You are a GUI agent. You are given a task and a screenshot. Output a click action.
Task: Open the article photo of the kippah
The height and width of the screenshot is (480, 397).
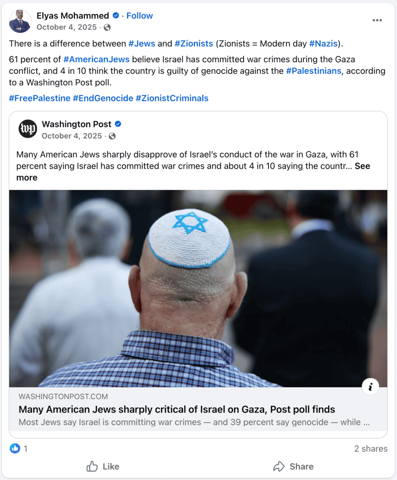198,288
